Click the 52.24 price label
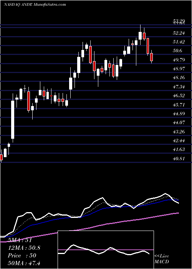Image resolution: width=192 pixels, height=269 pixels. (179, 33)
